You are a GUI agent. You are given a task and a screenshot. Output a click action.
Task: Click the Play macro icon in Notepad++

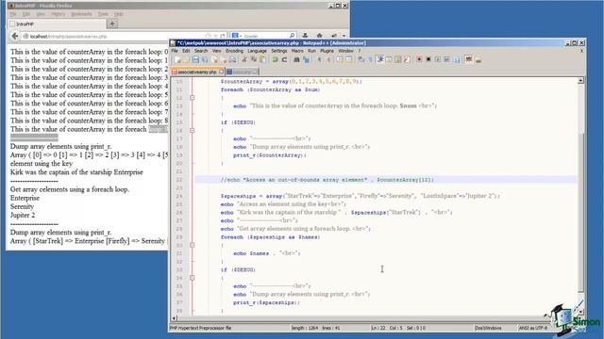[438, 59]
